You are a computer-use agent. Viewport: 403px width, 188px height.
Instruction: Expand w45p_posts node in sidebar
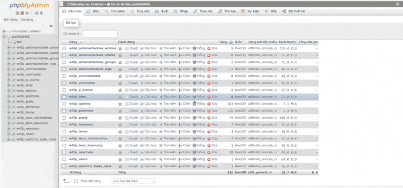pos(9,102)
